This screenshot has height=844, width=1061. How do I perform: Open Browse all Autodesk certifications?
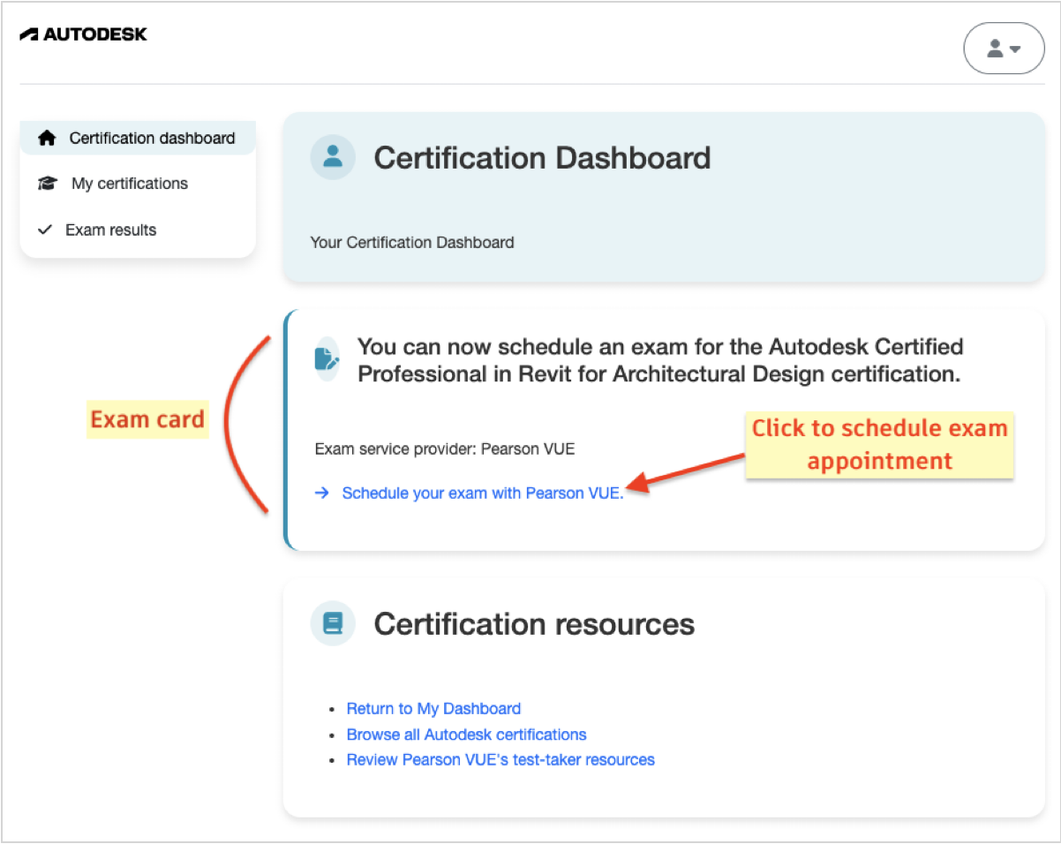(x=466, y=735)
